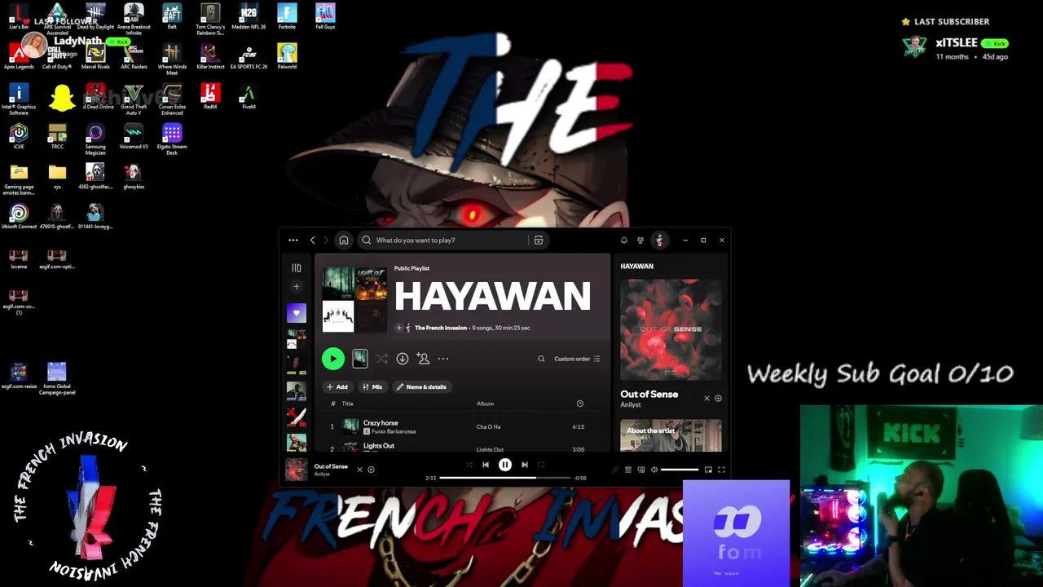Screen dimensions: 1043x587
Task: Open iCUE desktop shortcut
Action: (x=19, y=136)
